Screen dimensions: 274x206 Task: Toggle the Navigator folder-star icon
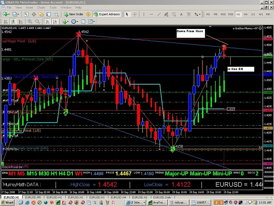pos(41,14)
